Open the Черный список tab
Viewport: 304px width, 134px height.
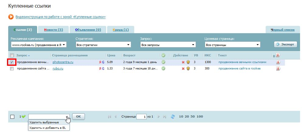pyautogui.click(x=282, y=30)
